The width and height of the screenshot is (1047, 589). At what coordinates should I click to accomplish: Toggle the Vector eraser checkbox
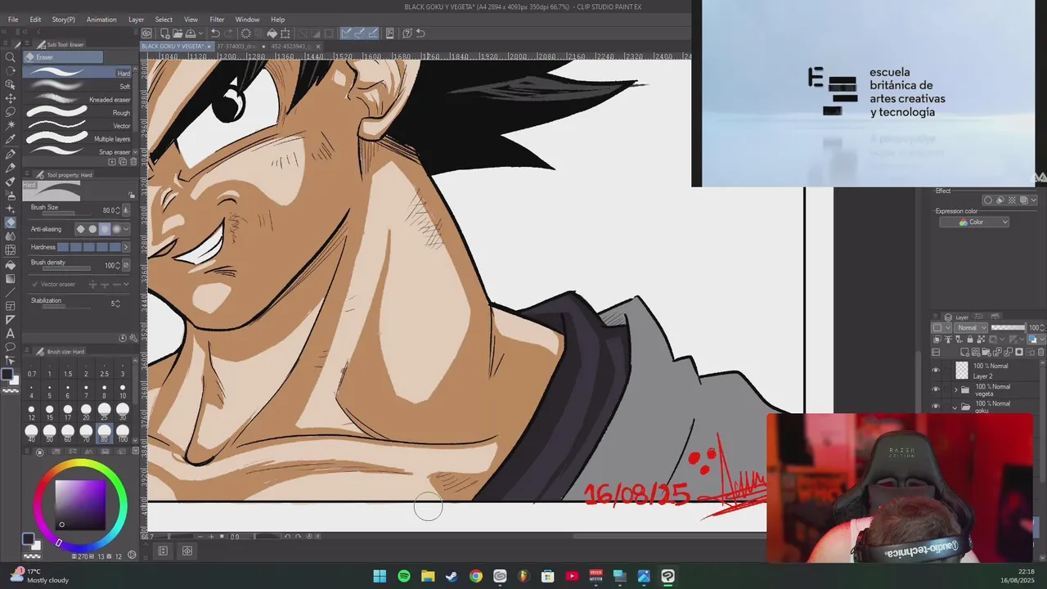pos(34,284)
